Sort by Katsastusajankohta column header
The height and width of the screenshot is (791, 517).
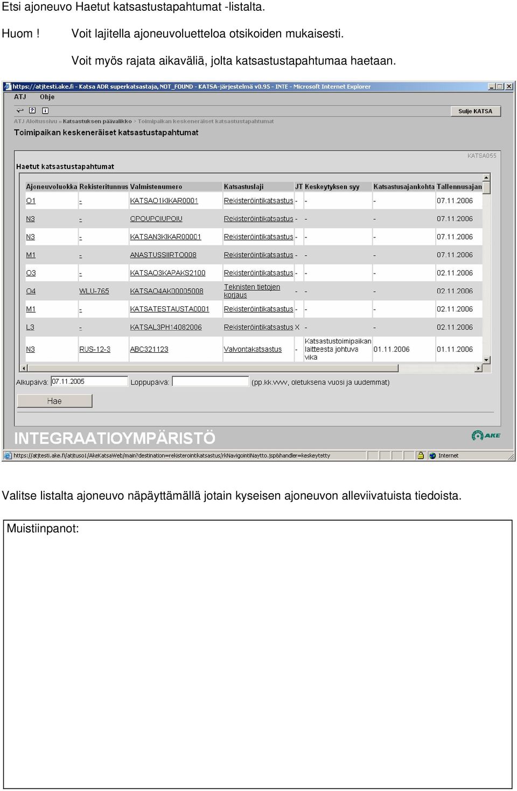404,187
